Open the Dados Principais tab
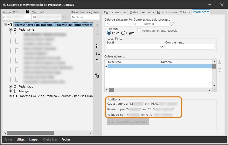 point(115,12)
